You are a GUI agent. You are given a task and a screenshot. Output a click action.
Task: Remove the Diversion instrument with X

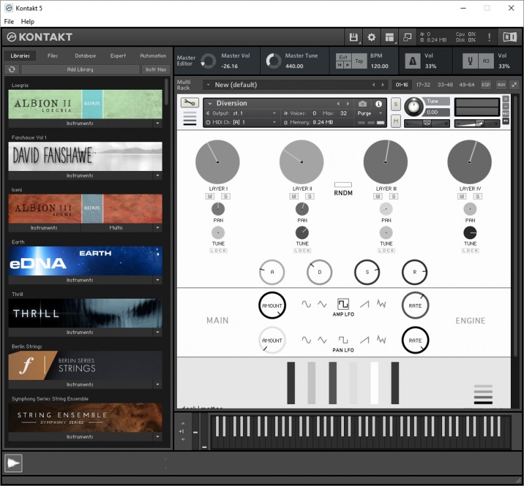(506, 99)
